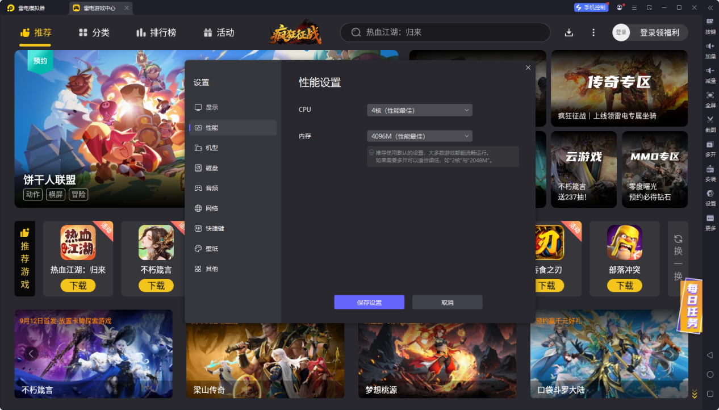Click the 登录领福利 login button
This screenshot has width=719, height=410.
pyautogui.click(x=650, y=32)
